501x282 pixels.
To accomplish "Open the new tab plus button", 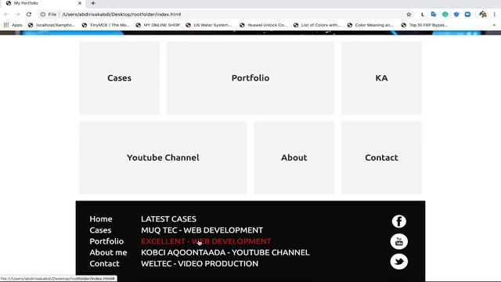I will 93,3.
